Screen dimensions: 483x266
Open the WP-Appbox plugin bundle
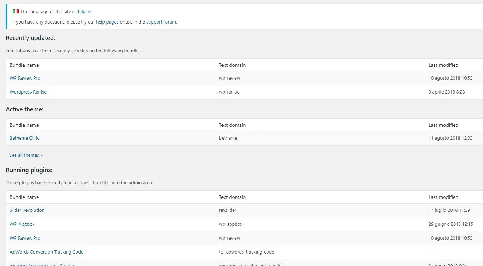coord(22,224)
